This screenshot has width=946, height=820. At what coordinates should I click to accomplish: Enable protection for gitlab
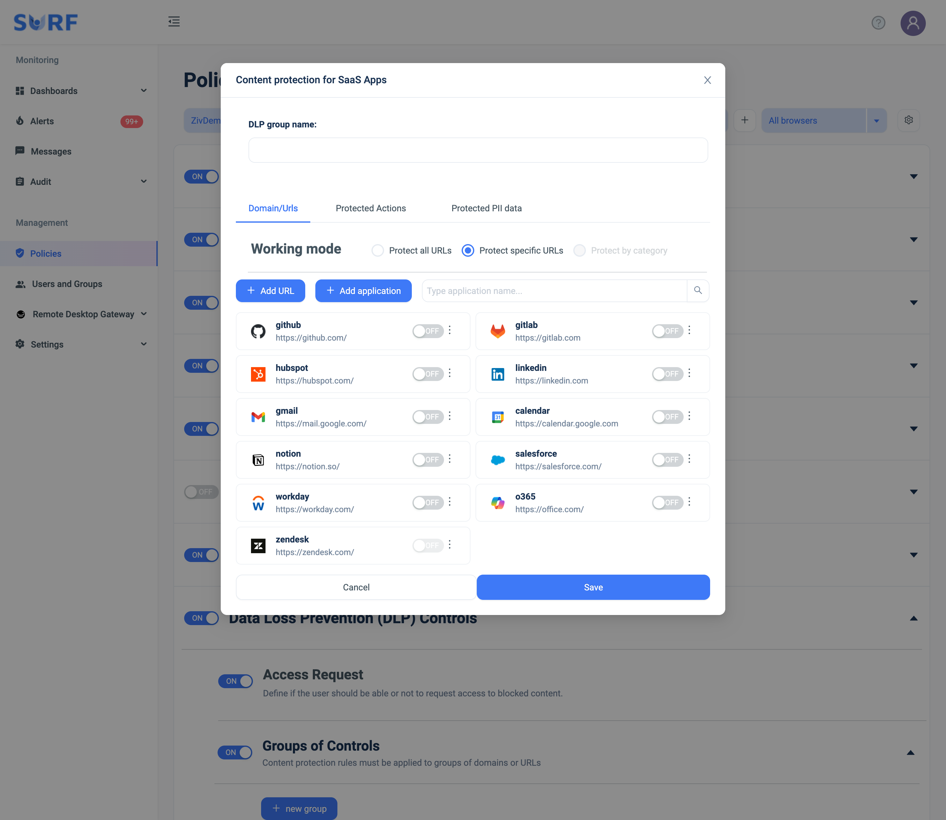pos(668,331)
